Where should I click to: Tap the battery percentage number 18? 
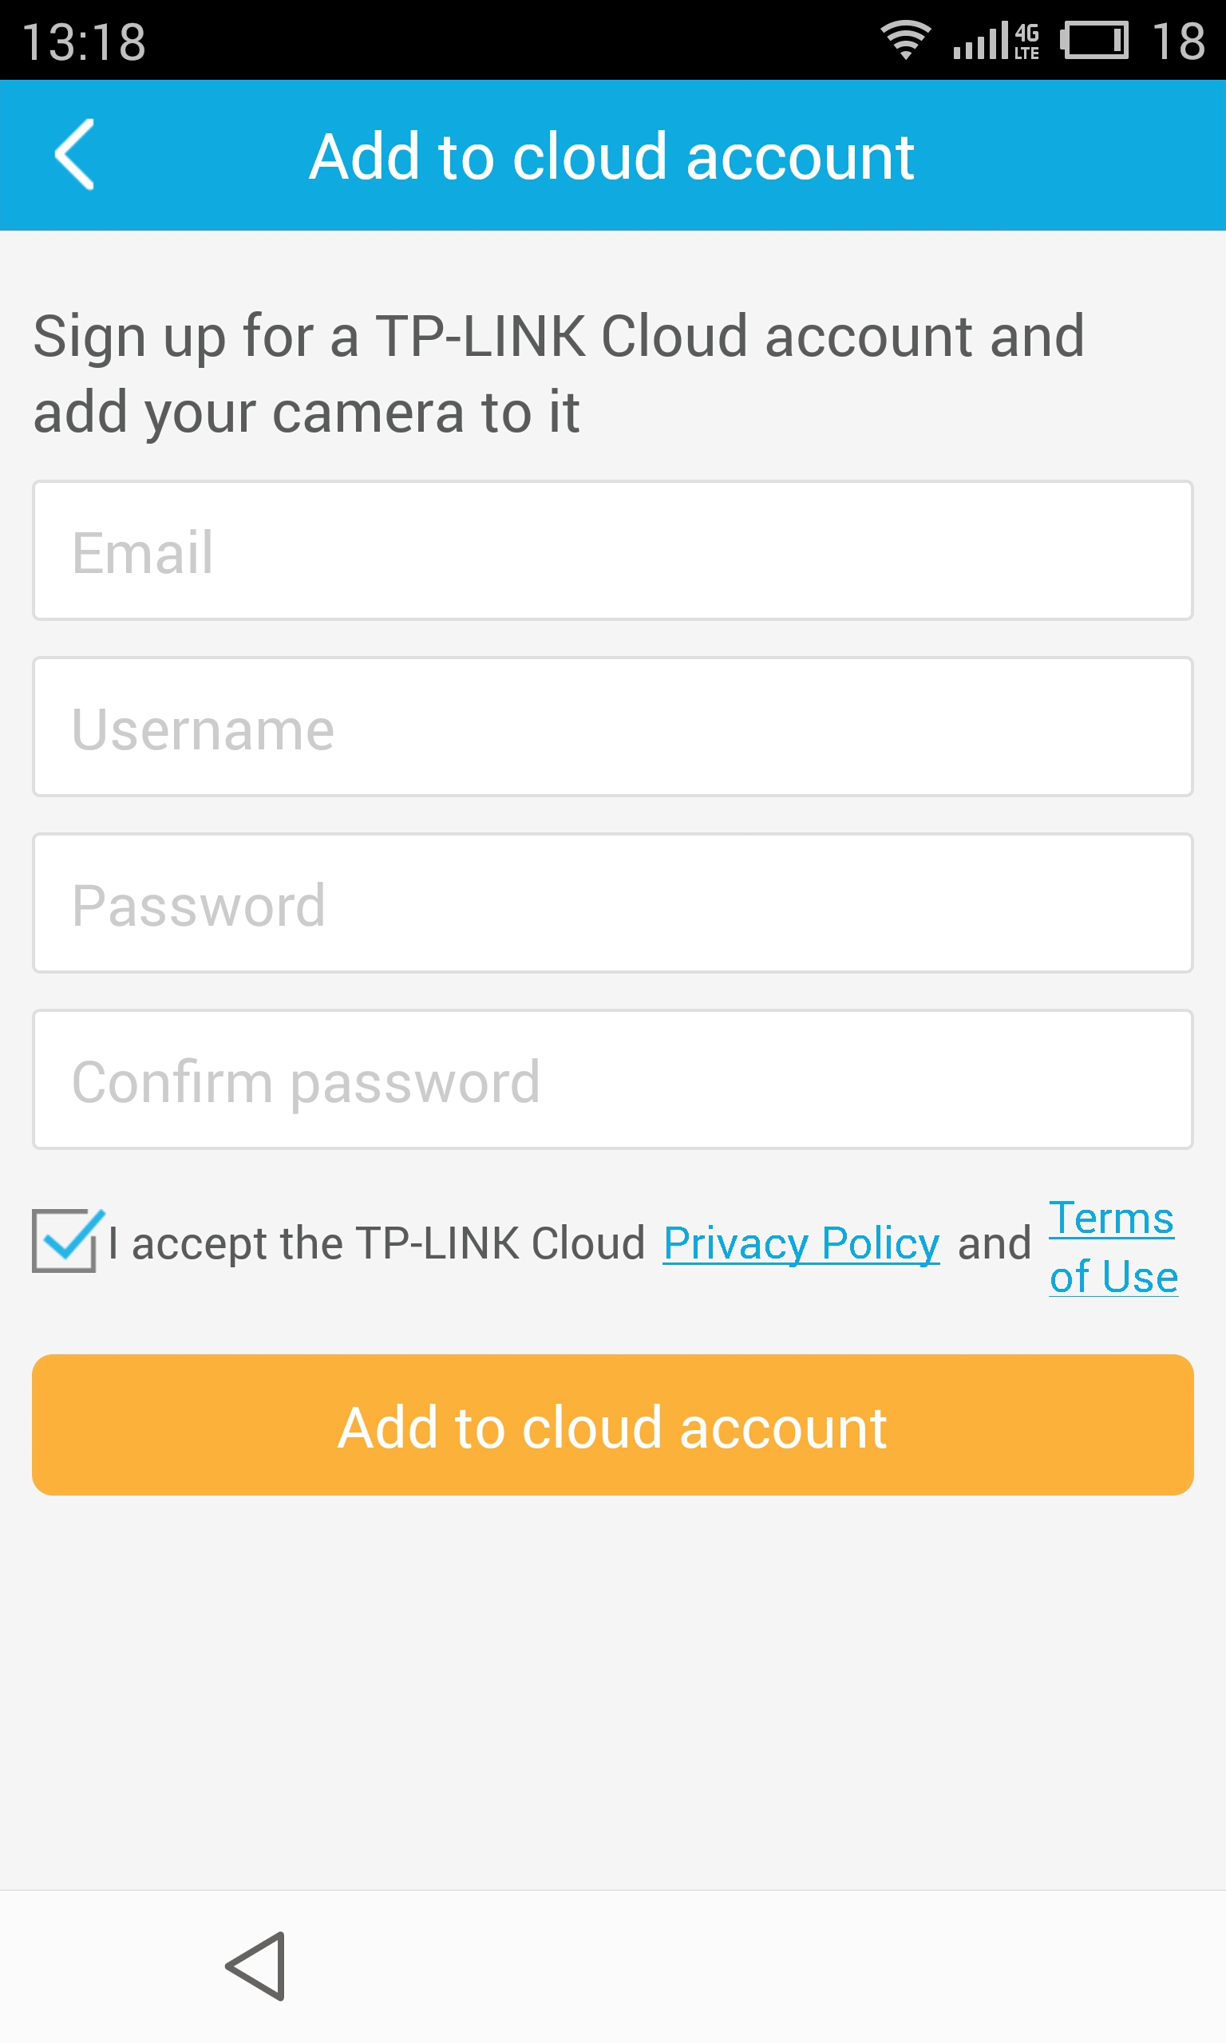tap(1178, 41)
